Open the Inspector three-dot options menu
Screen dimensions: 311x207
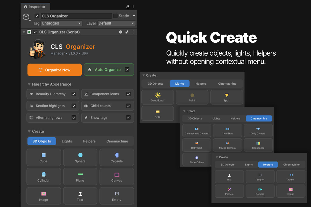pos(133,6)
